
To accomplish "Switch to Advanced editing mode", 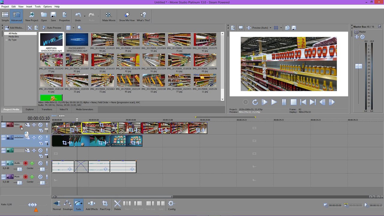I will (16, 16).
